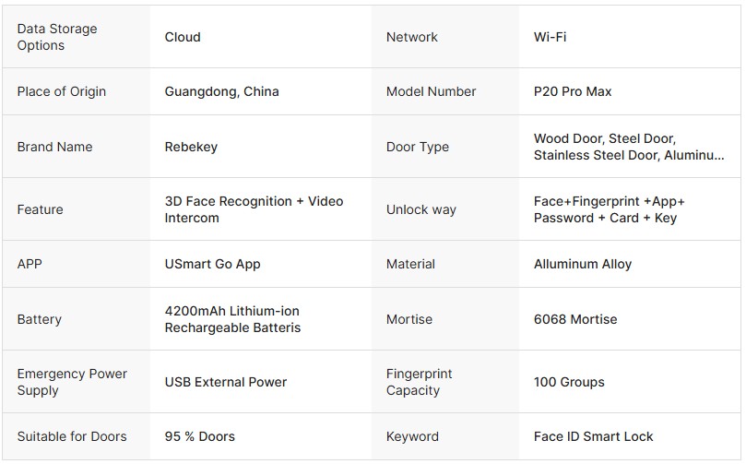The image size is (746, 464).
Task: Click the Unlock way value text
Action: (609, 209)
